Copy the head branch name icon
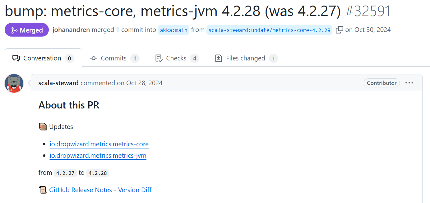Screen dimensions: 430x203 [x=340, y=30]
